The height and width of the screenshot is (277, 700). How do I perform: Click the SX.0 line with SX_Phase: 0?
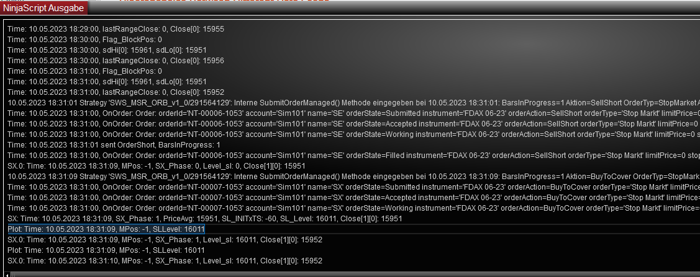point(156,166)
